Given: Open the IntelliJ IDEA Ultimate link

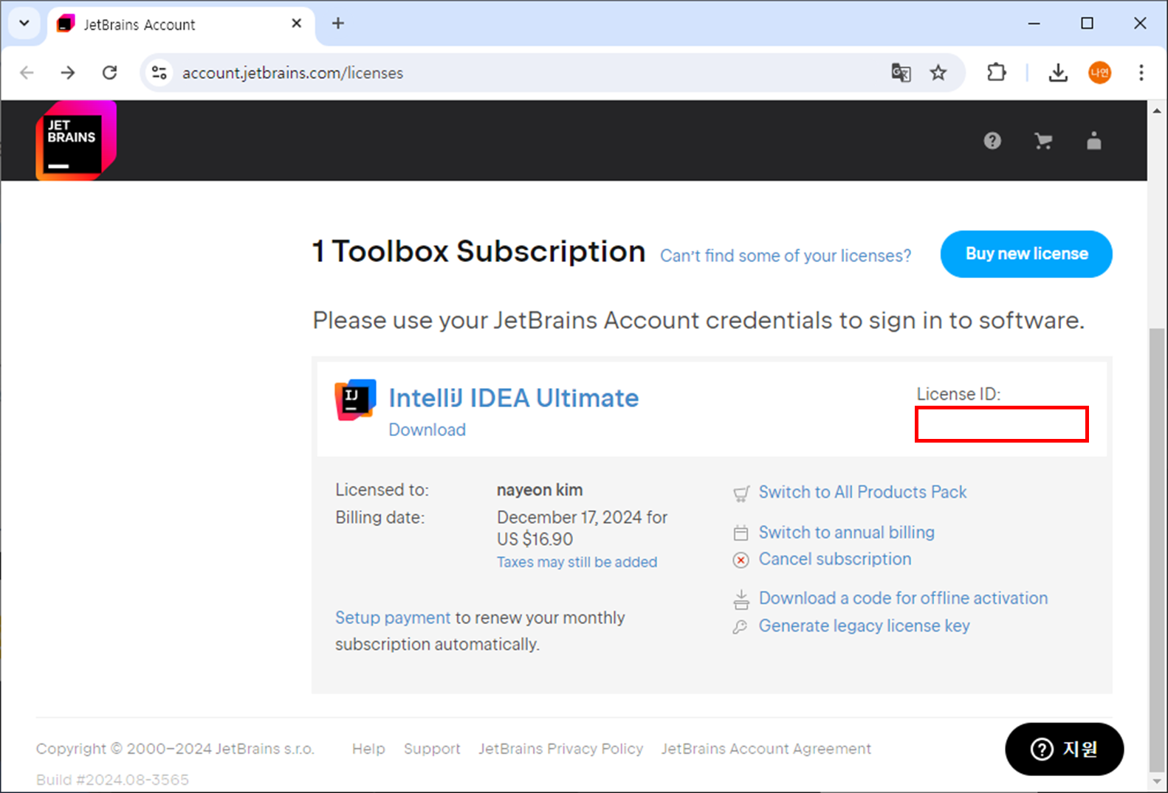Looking at the screenshot, I should 514,398.
